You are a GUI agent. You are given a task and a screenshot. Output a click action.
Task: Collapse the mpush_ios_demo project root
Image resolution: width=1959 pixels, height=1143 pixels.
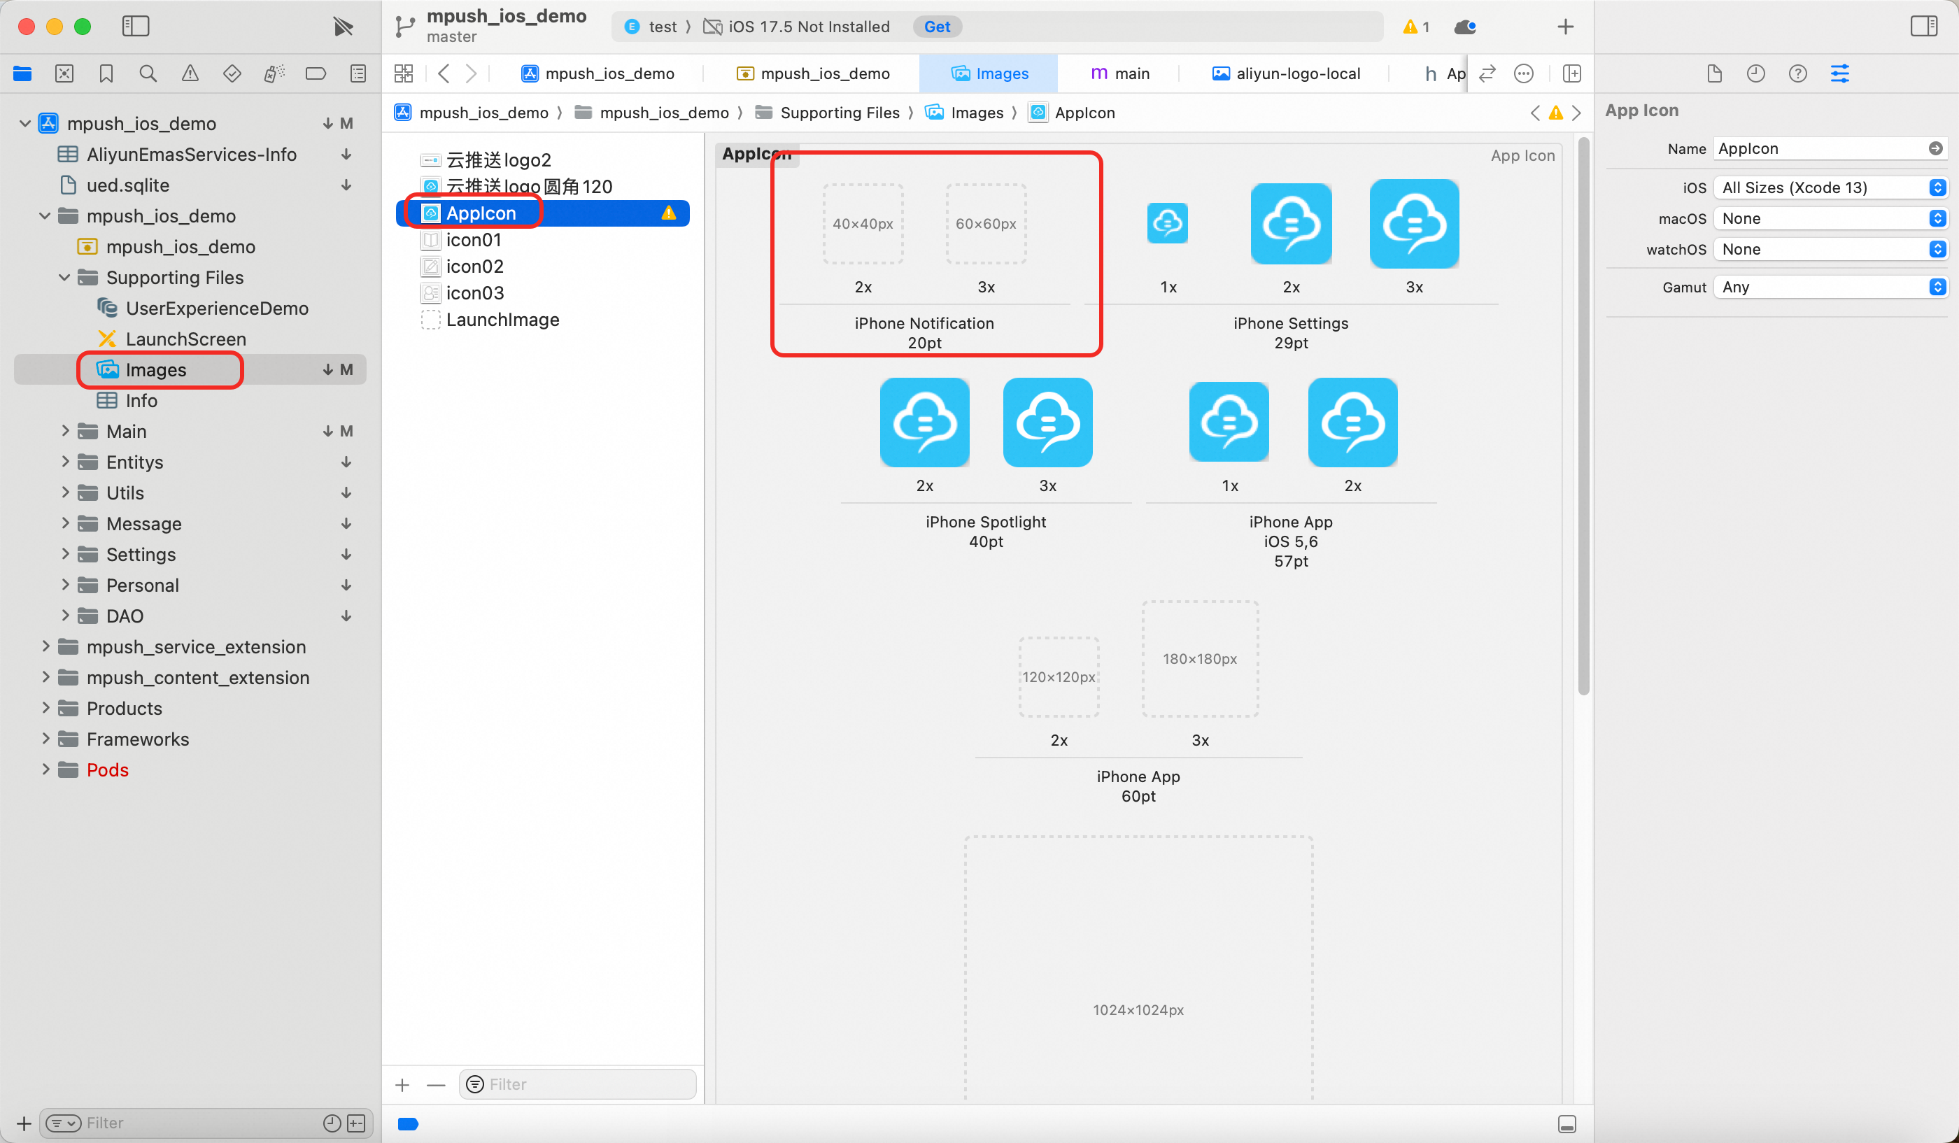(x=25, y=123)
